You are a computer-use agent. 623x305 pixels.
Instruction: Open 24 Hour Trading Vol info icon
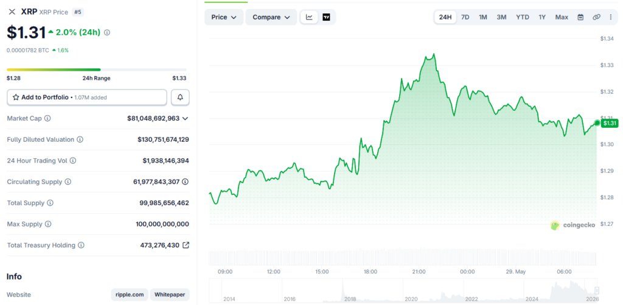[73, 161]
